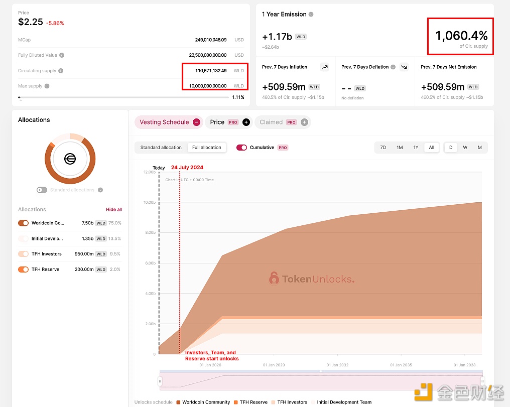Viewport: 510px width, 407px height.
Task: Click the info icon next to Circulating supply
Action: pyautogui.click(x=61, y=71)
